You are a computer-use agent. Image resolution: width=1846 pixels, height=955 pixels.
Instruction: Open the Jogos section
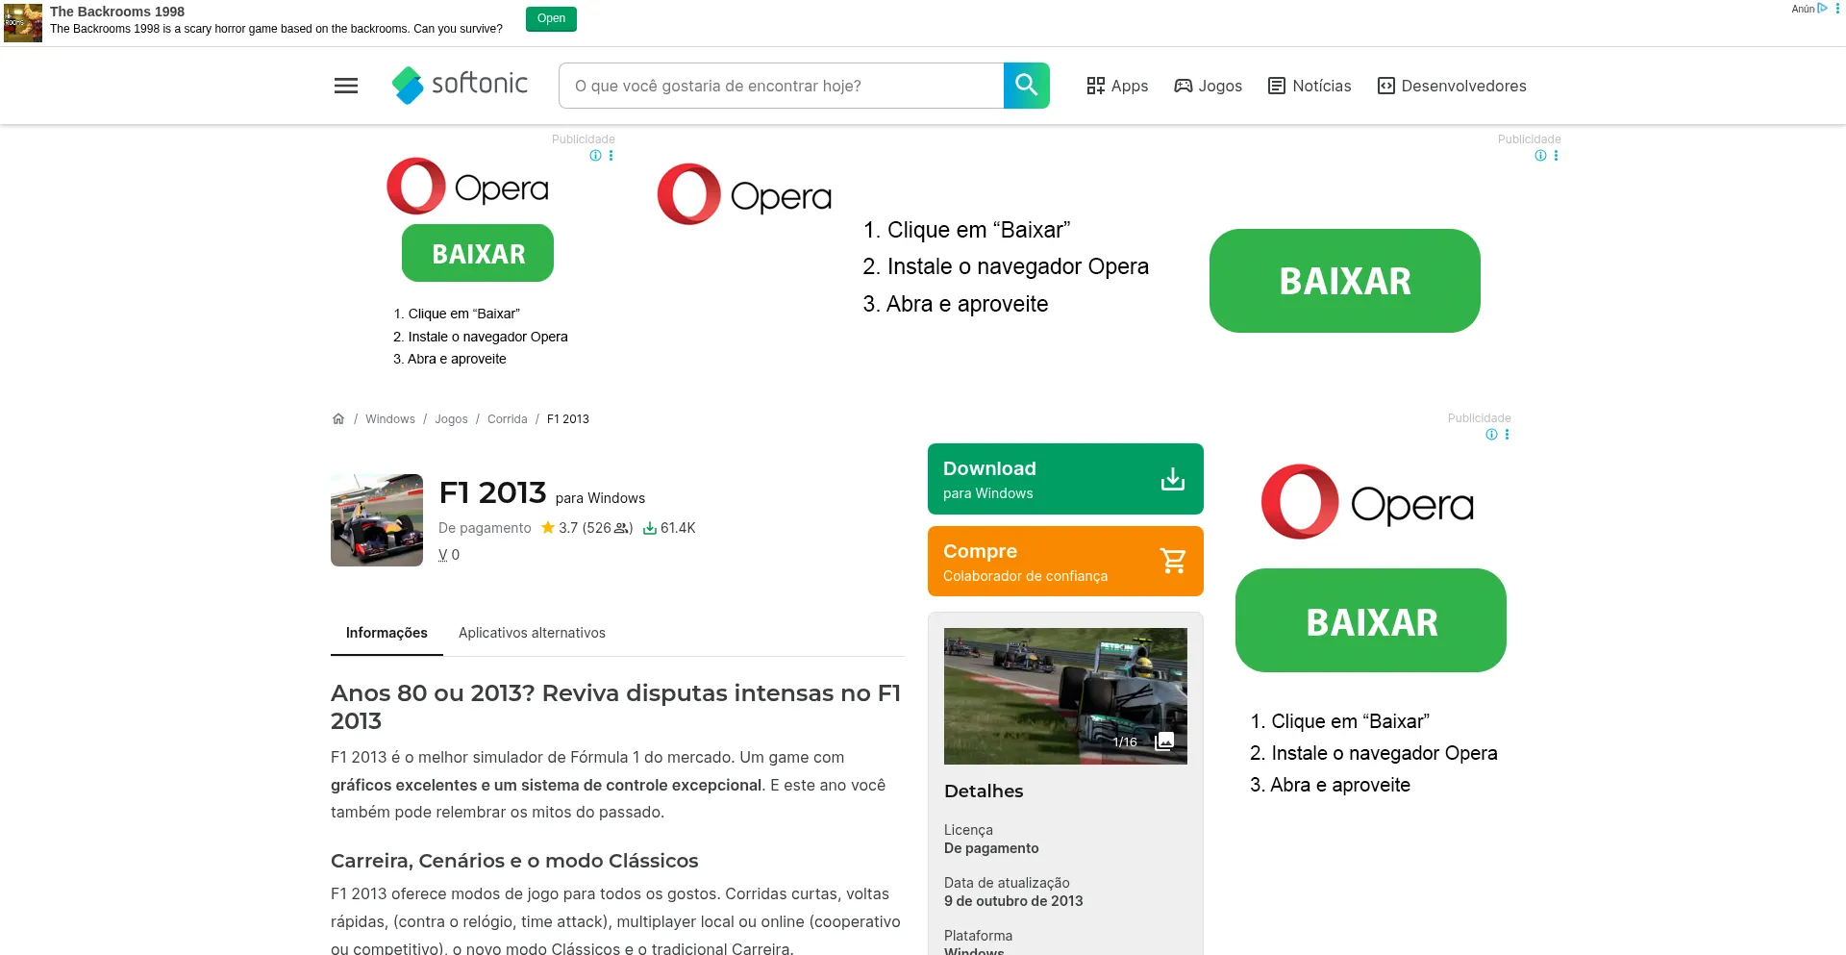tap(1208, 86)
